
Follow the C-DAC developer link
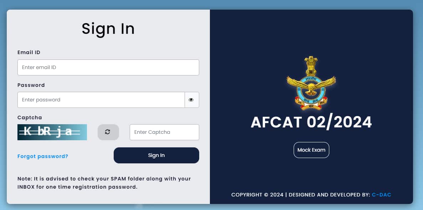click(x=381, y=195)
